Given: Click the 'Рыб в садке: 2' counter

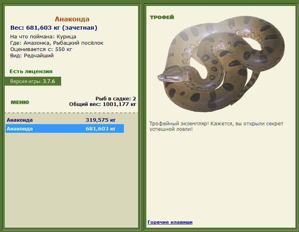Looking at the screenshot, I should point(116,98).
